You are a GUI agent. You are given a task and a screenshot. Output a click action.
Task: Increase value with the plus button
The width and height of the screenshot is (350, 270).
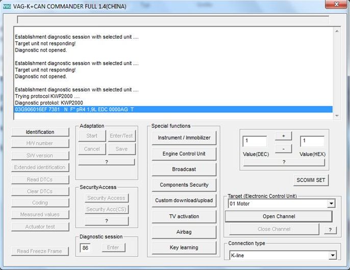(x=284, y=136)
